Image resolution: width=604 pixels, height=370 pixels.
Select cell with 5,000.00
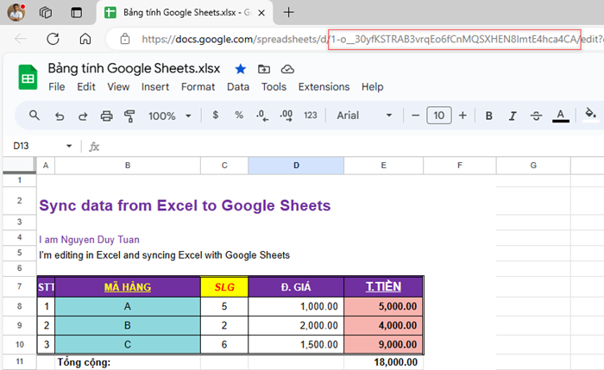tap(383, 306)
